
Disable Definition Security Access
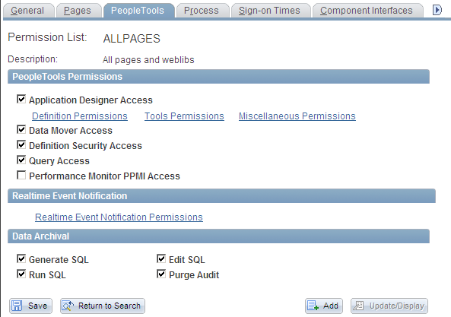(21, 145)
